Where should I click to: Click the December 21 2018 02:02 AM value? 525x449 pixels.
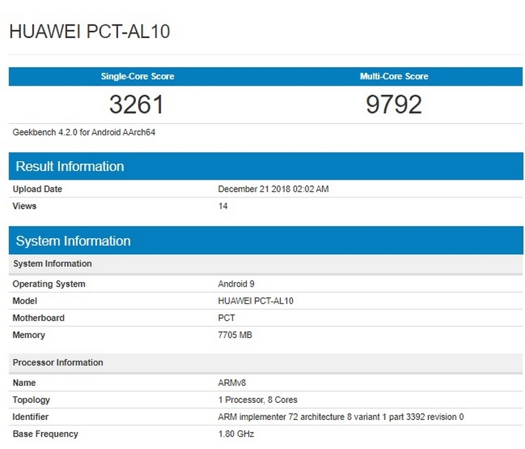tap(273, 189)
